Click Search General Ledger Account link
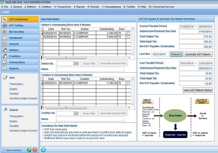Image resolution: width=218 pixels, height=153 pixels. (x=23, y=131)
